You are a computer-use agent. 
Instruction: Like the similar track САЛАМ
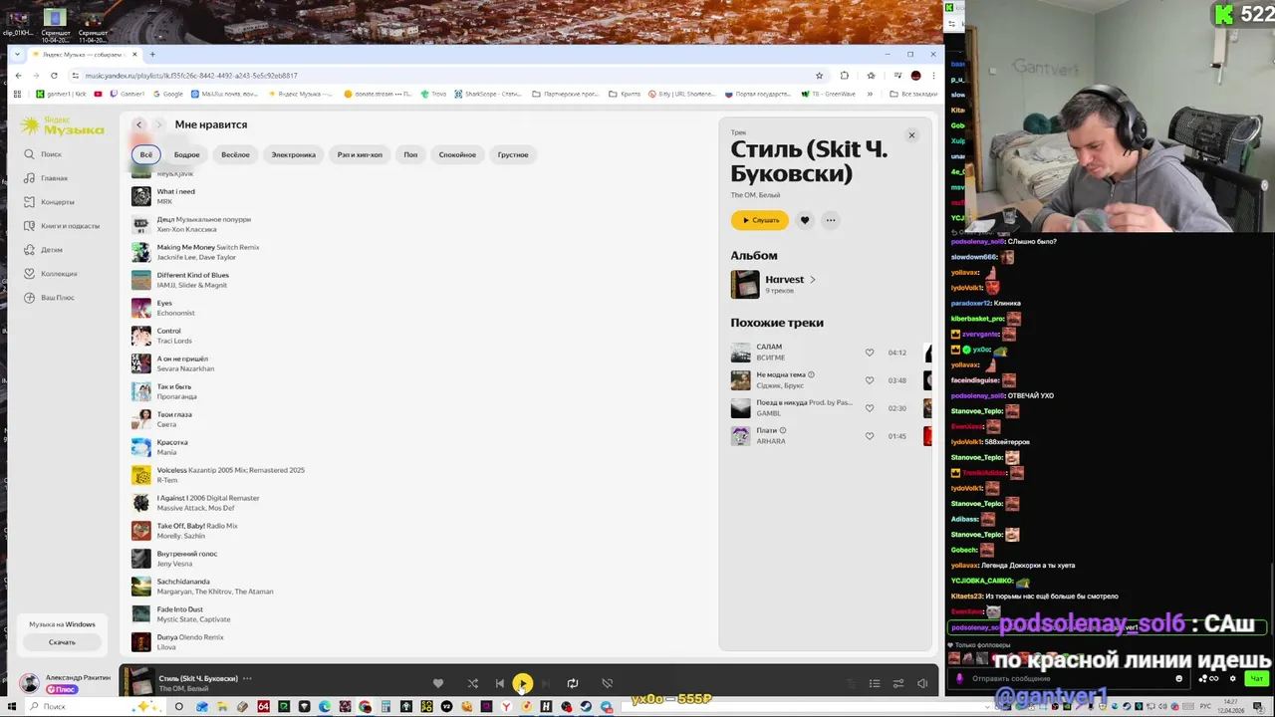pyautogui.click(x=869, y=353)
